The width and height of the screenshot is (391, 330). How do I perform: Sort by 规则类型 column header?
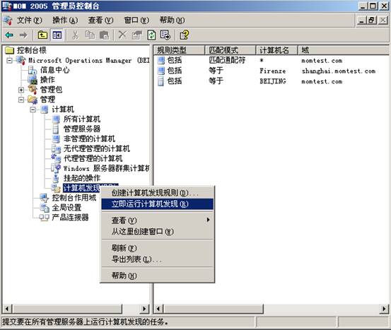[179, 50]
